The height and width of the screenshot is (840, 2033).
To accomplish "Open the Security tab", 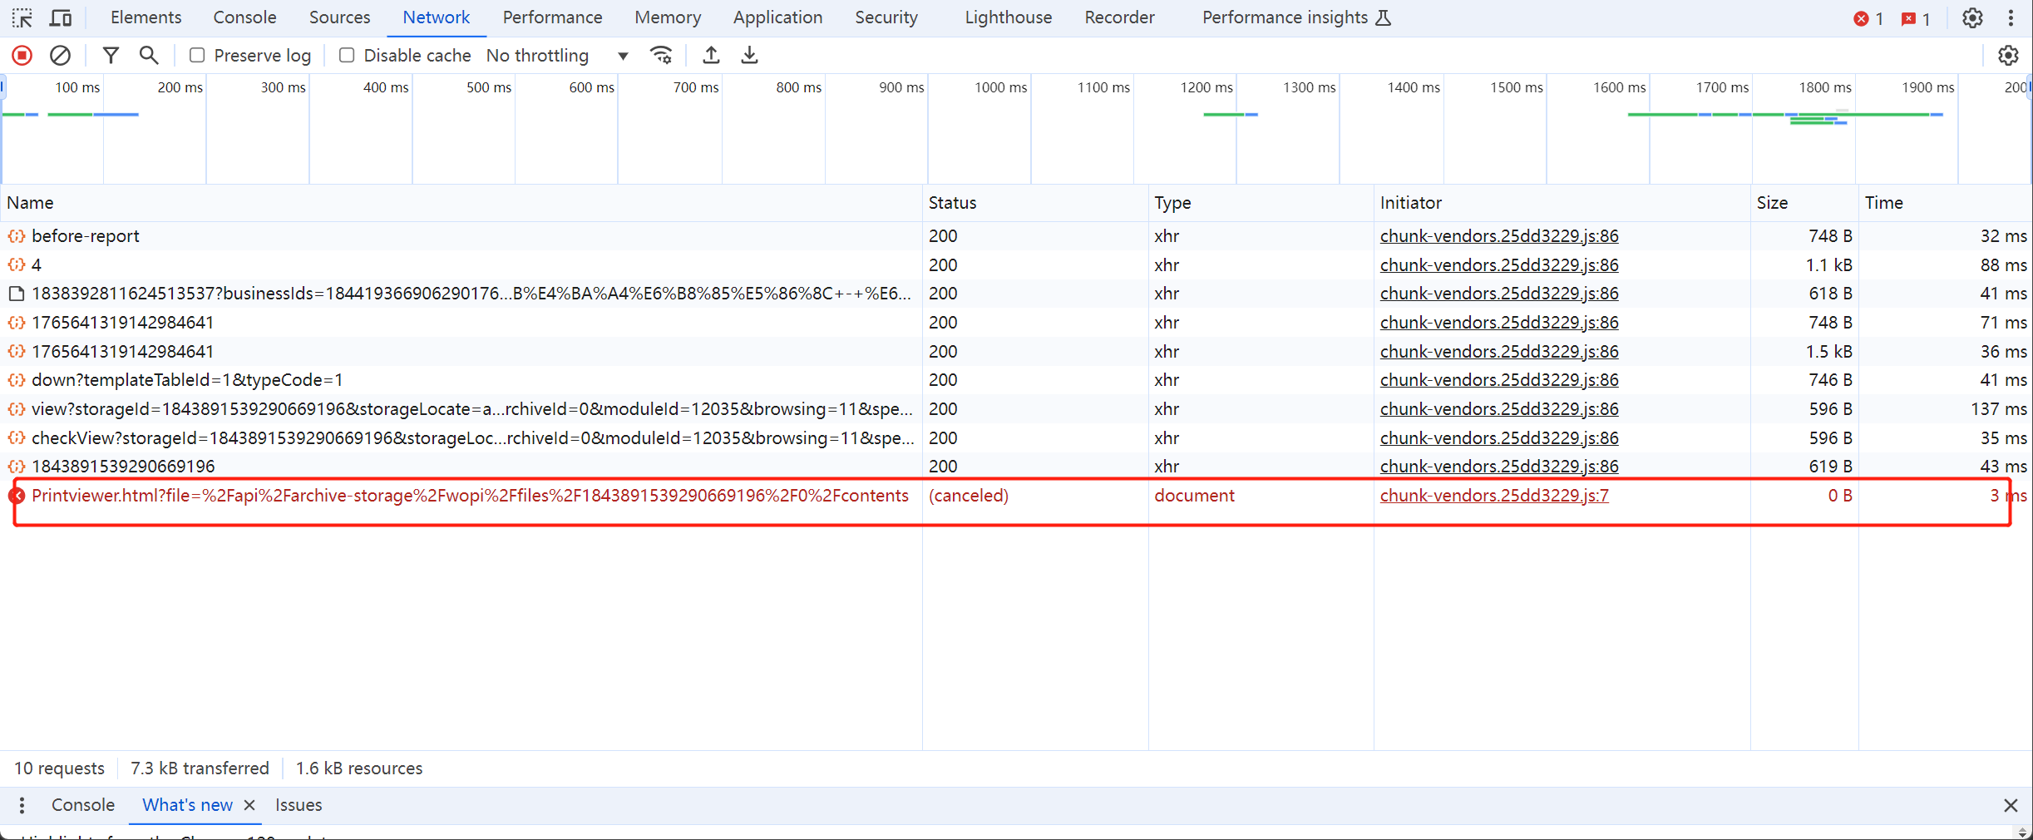I will point(886,17).
